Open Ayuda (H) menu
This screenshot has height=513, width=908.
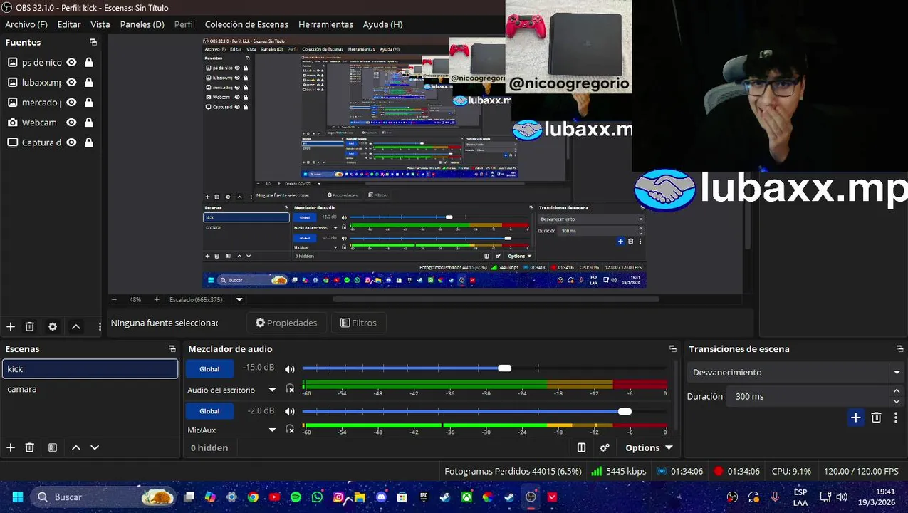pos(382,24)
